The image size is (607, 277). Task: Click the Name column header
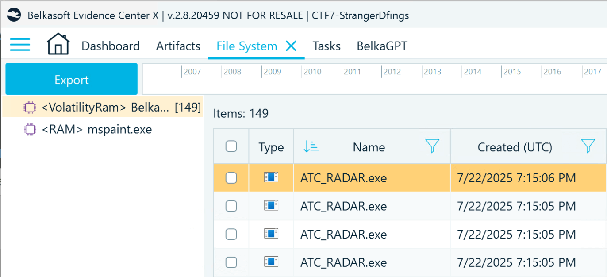pyautogui.click(x=369, y=147)
